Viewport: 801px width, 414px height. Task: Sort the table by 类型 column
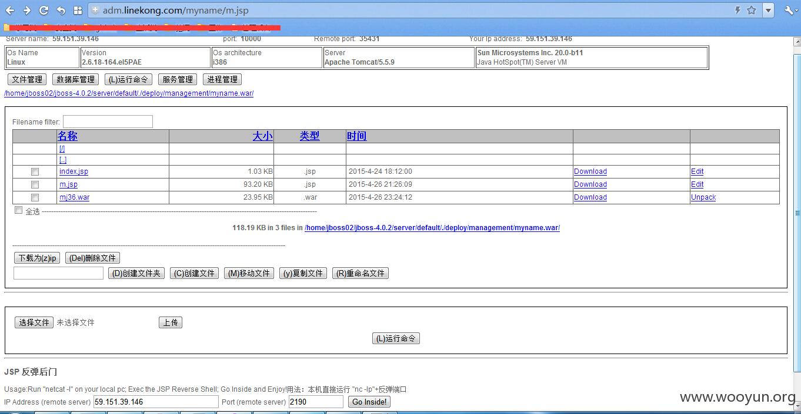[310, 136]
